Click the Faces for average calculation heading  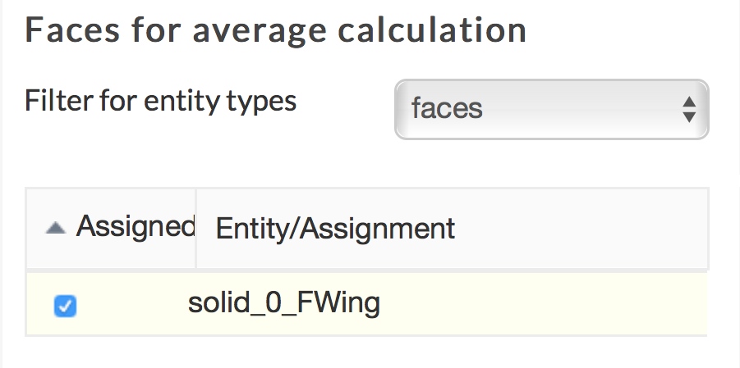(276, 30)
